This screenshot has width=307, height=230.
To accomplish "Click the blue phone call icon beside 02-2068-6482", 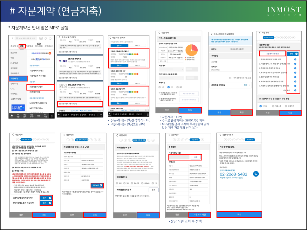I will pos(256,174).
